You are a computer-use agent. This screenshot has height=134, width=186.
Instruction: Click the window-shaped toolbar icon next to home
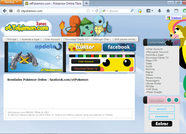pos(176,11)
